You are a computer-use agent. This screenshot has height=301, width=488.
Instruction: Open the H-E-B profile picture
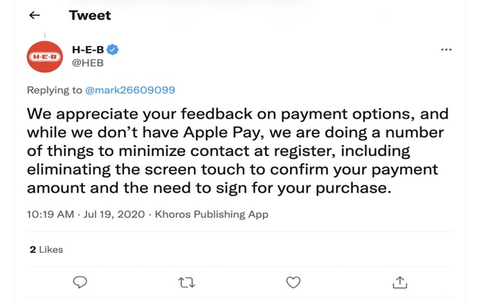pos(45,56)
